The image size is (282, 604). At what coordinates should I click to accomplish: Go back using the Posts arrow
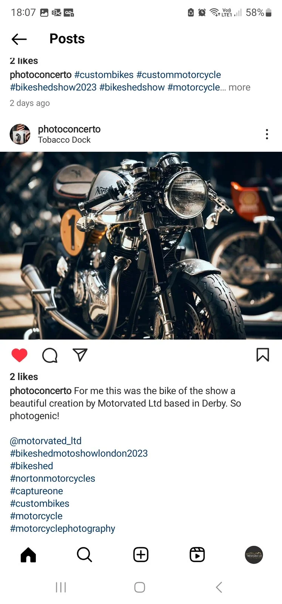[x=19, y=39]
